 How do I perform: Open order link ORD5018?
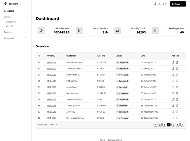[x=52, y=105]
